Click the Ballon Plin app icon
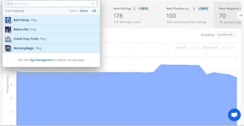 (x=8, y=30)
